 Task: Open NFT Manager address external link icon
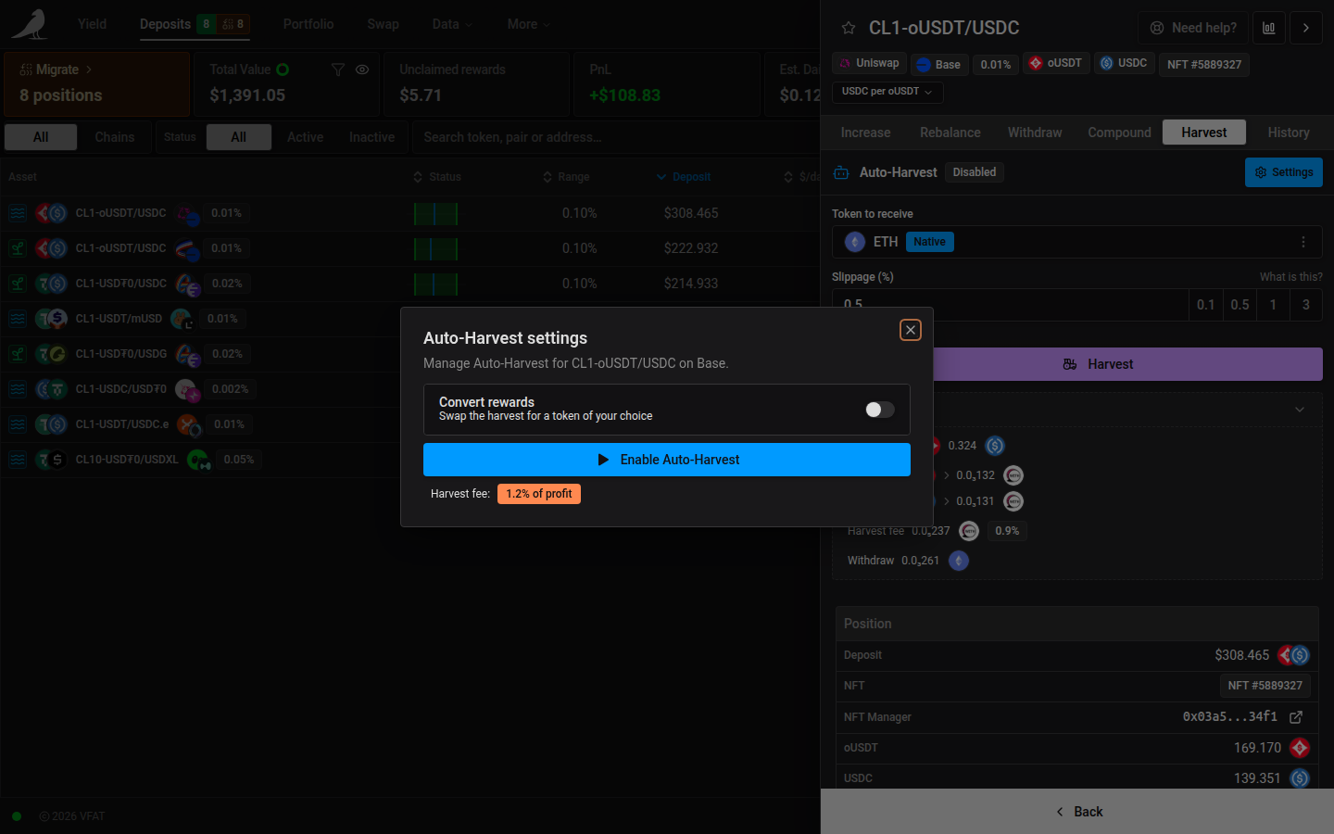(1296, 717)
